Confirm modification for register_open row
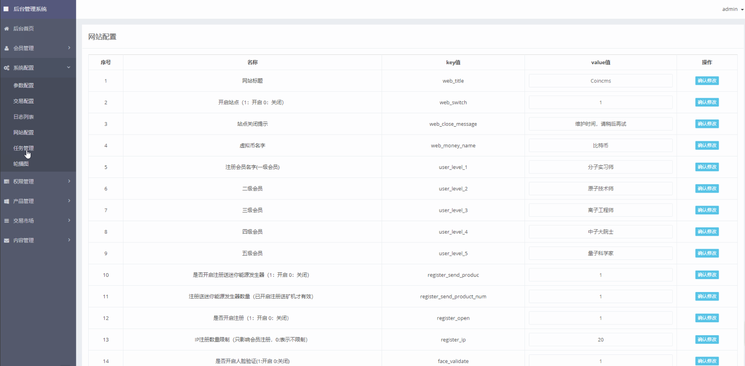The height and width of the screenshot is (366, 745). coord(707,318)
